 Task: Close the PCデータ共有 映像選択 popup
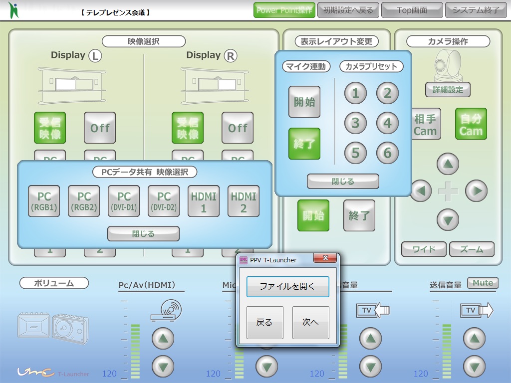point(143,233)
